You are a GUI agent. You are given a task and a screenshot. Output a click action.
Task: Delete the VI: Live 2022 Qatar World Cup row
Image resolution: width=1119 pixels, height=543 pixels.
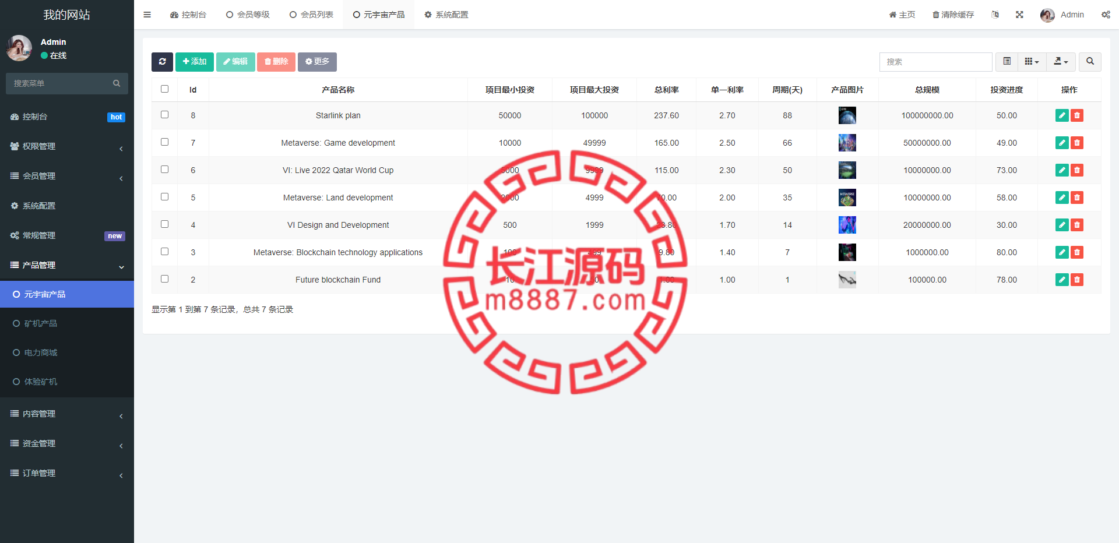pos(1077,170)
